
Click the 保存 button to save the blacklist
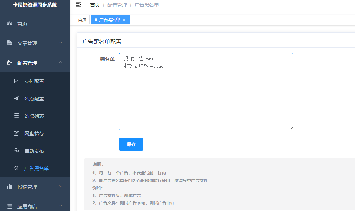(x=131, y=144)
